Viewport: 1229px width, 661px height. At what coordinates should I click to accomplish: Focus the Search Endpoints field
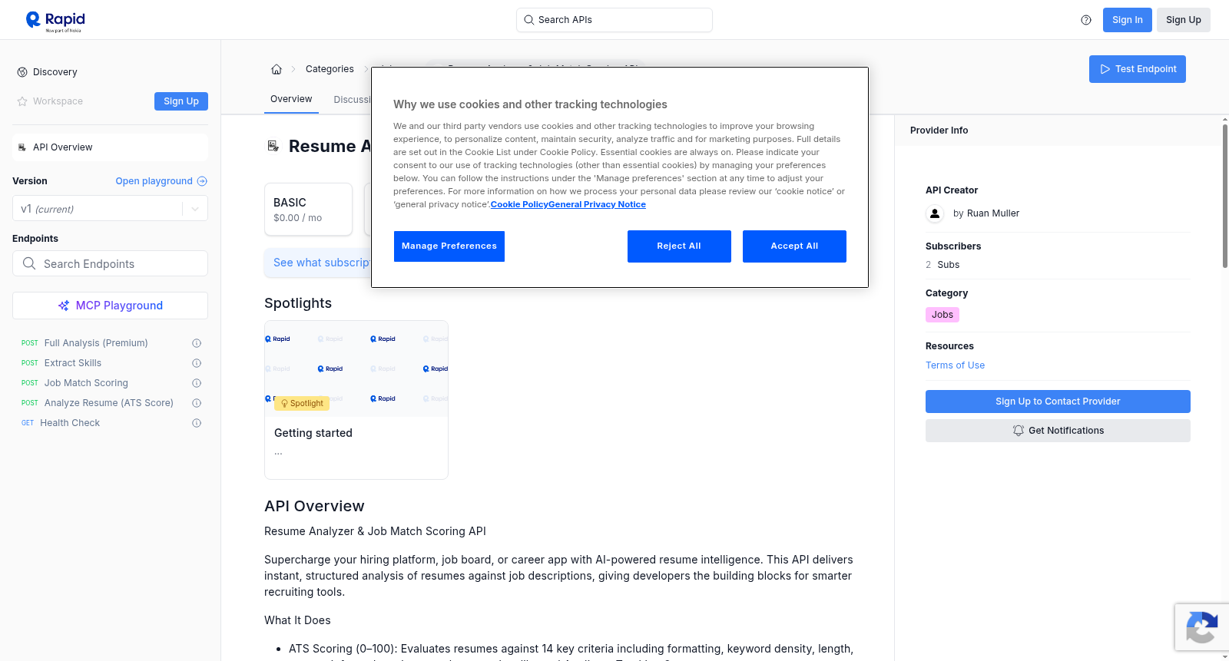click(110, 263)
